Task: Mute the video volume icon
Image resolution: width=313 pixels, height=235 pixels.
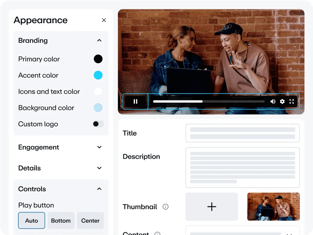Action: pyautogui.click(x=273, y=102)
